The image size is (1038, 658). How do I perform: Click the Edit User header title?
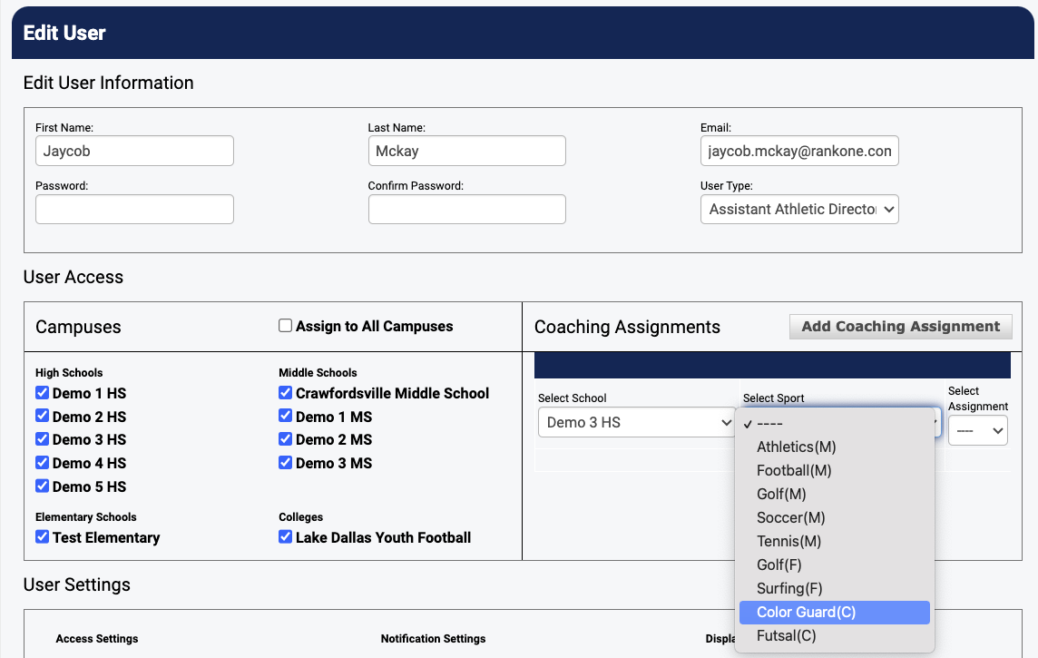pos(64,33)
